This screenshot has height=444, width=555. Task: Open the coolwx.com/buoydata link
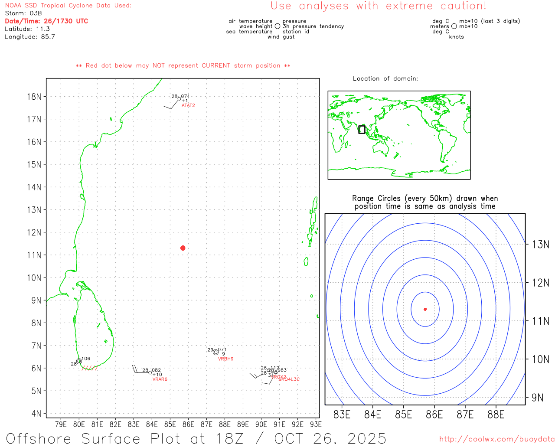pos(497,439)
